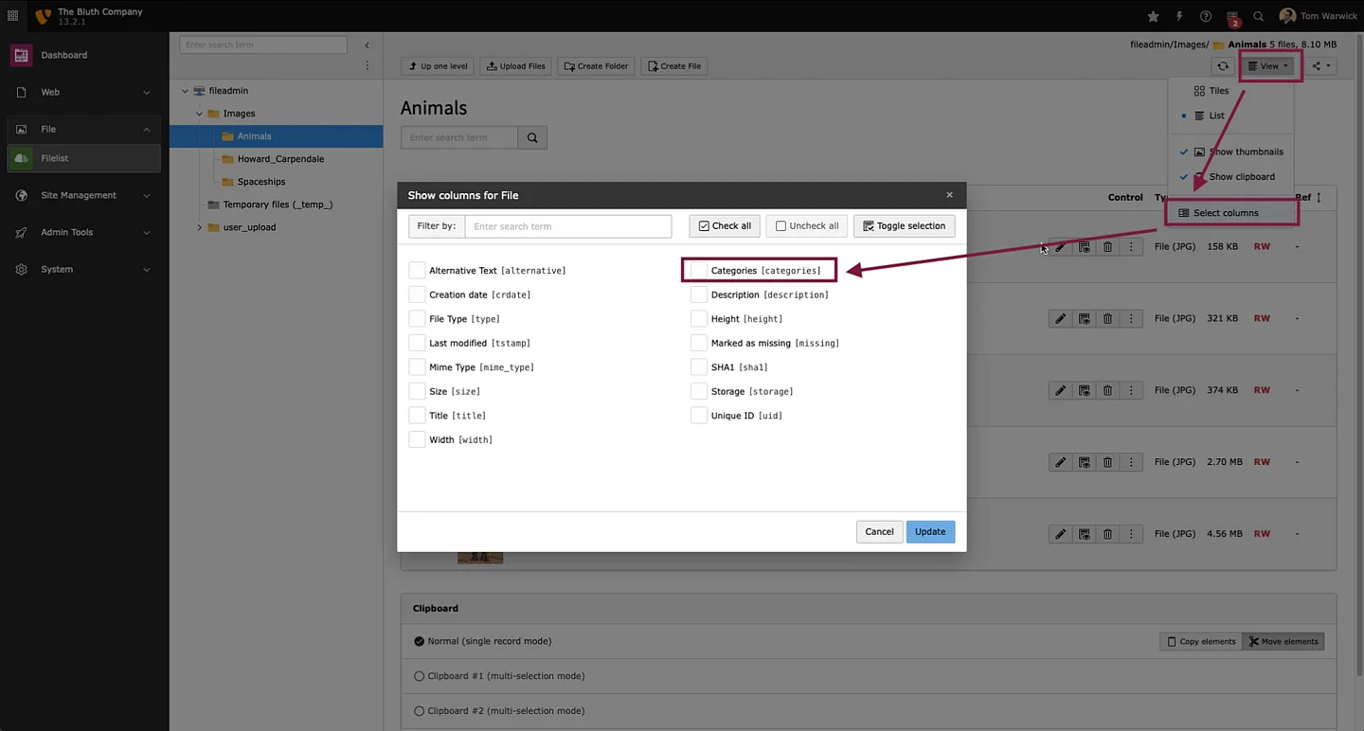Click the Check all button
Image resolution: width=1364 pixels, height=731 pixels.
(x=725, y=226)
